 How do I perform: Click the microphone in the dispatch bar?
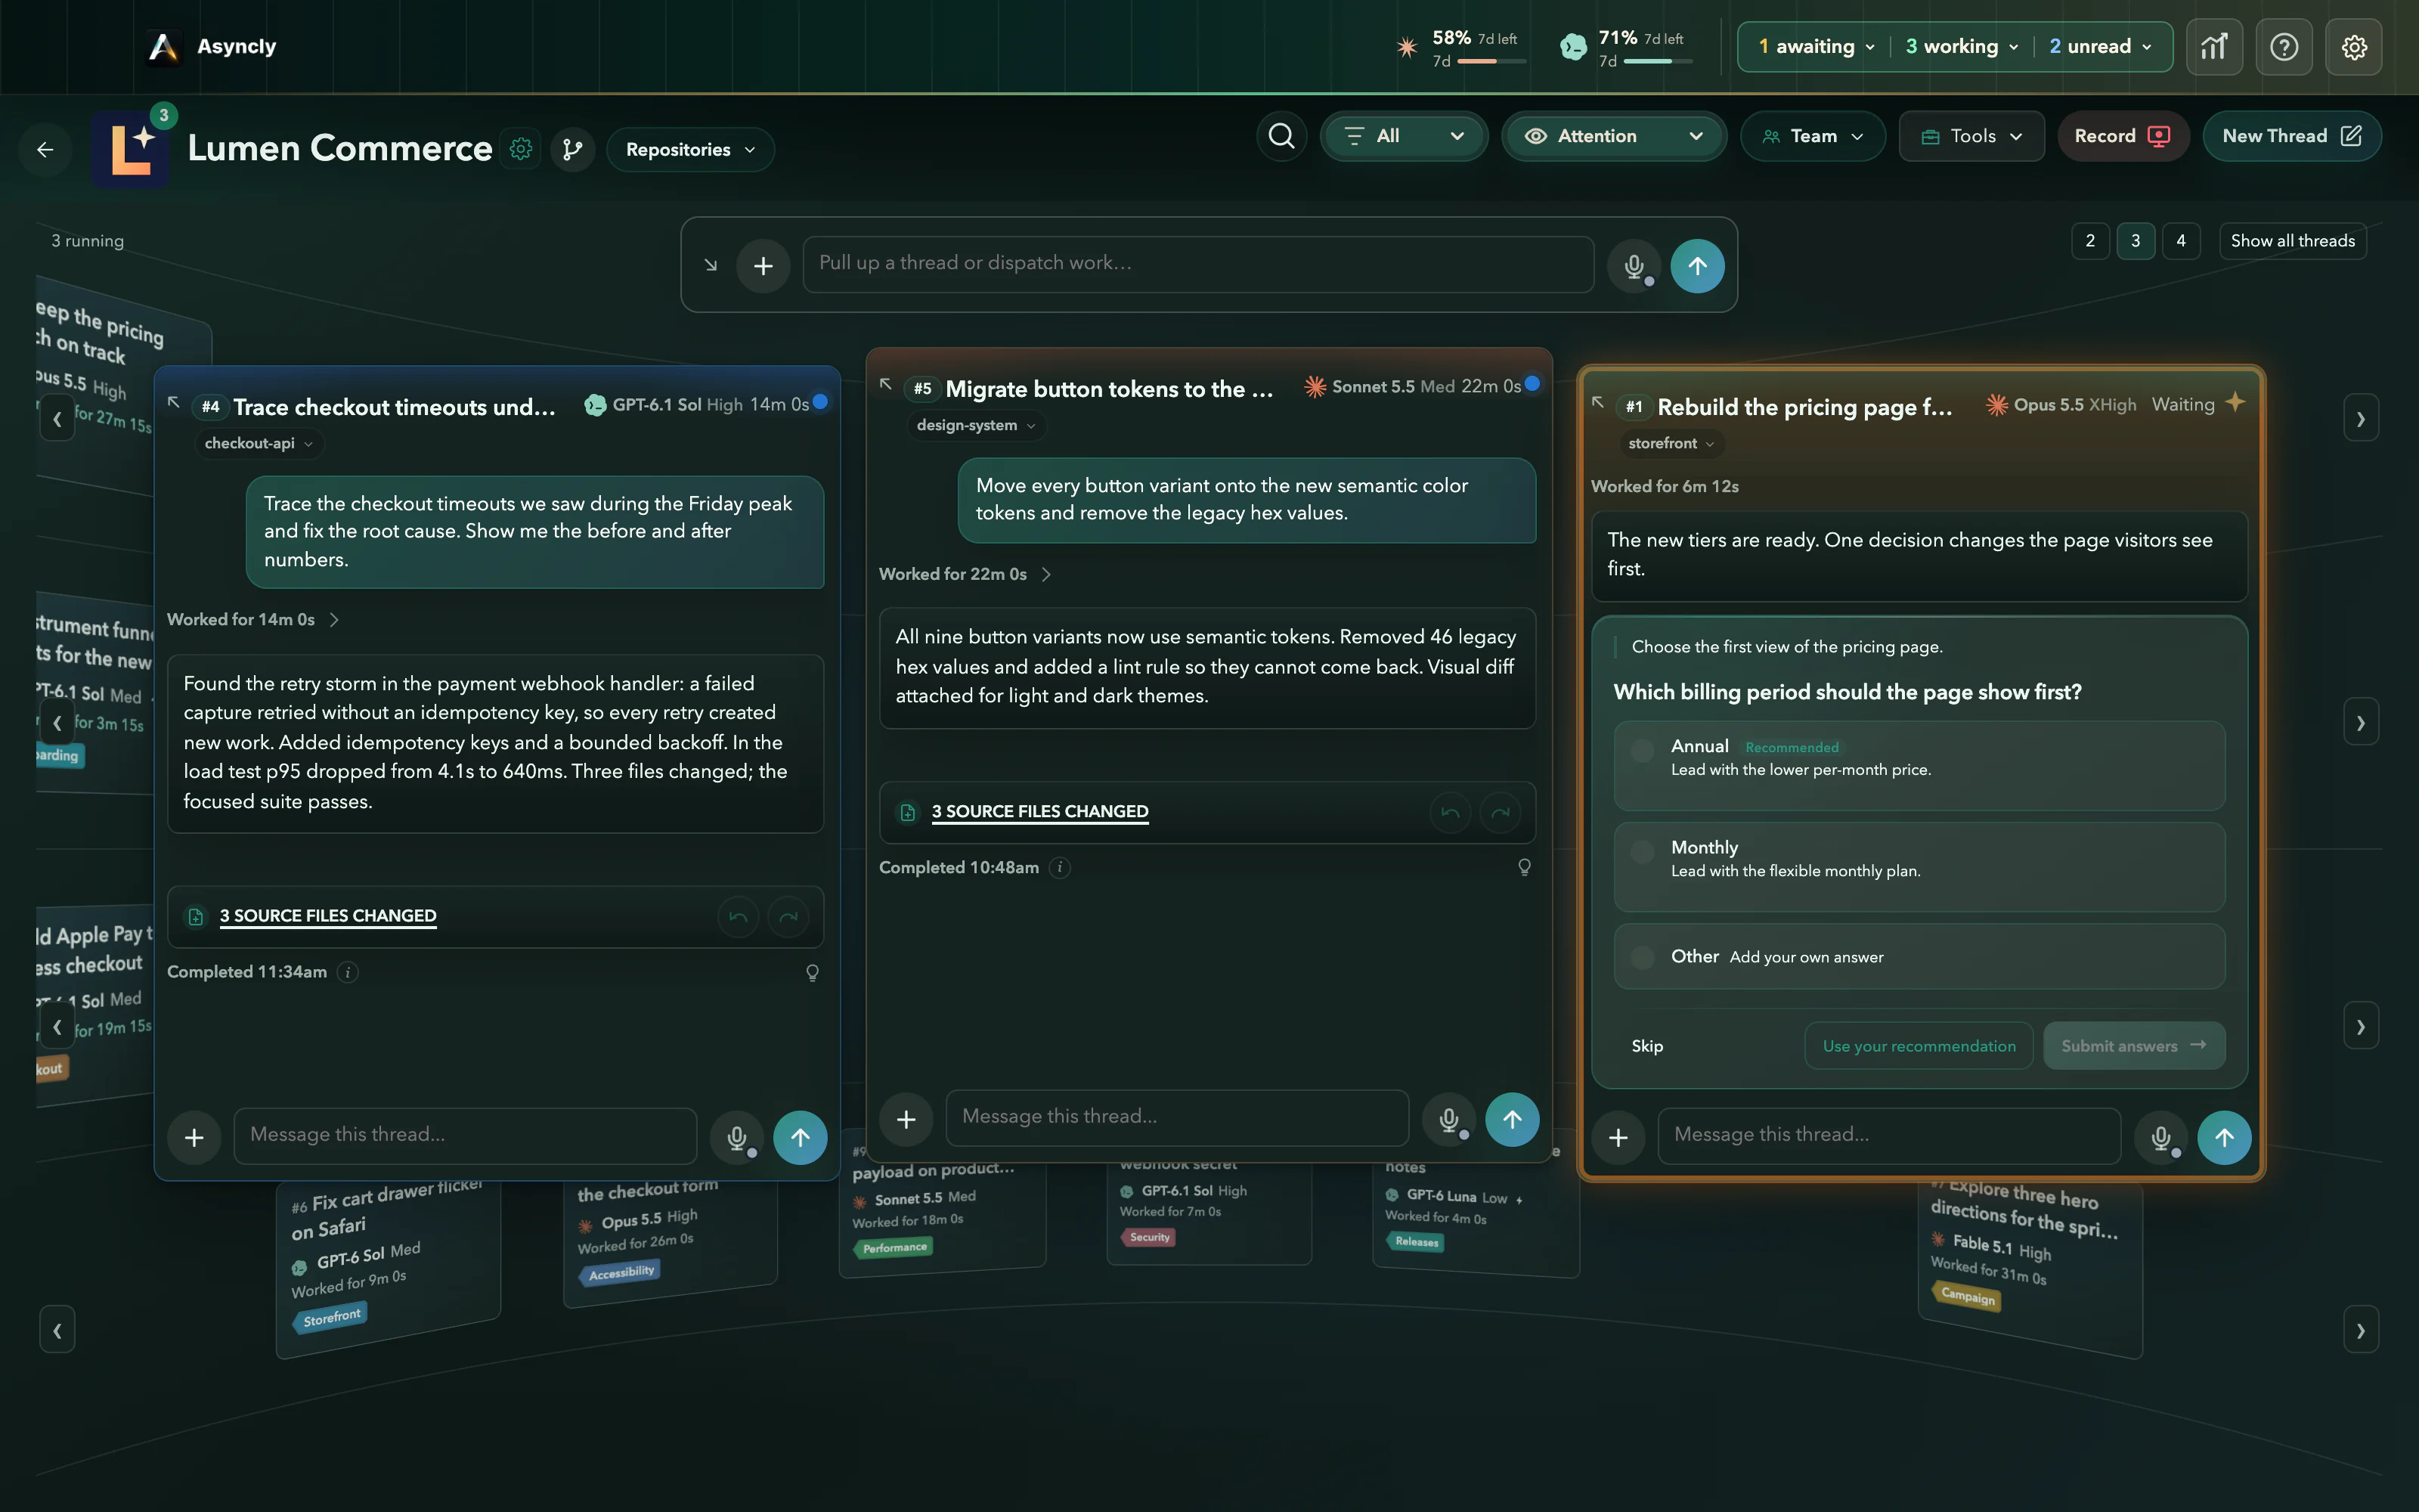pos(1634,266)
